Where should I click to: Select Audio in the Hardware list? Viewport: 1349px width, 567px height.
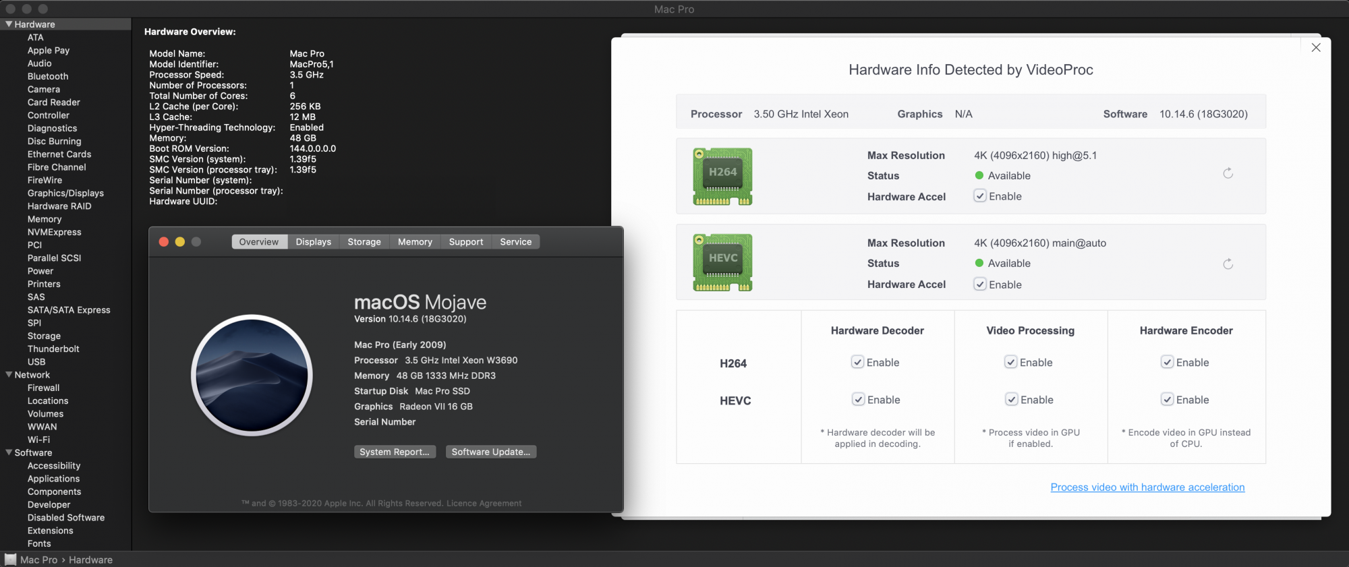coord(39,63)
